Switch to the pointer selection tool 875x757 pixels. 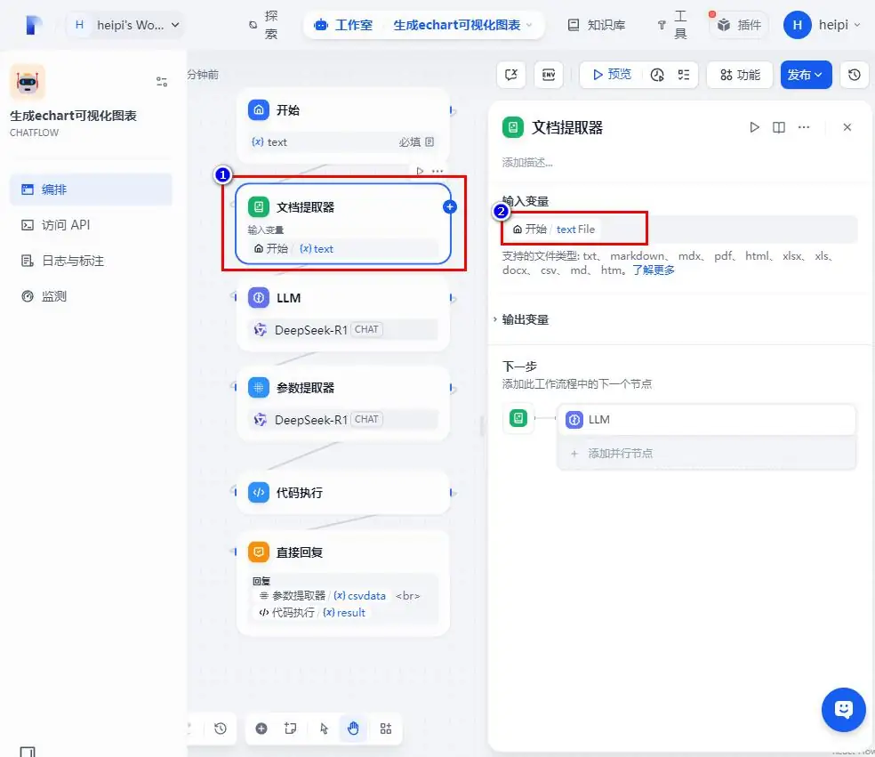(x=324, y=729)
